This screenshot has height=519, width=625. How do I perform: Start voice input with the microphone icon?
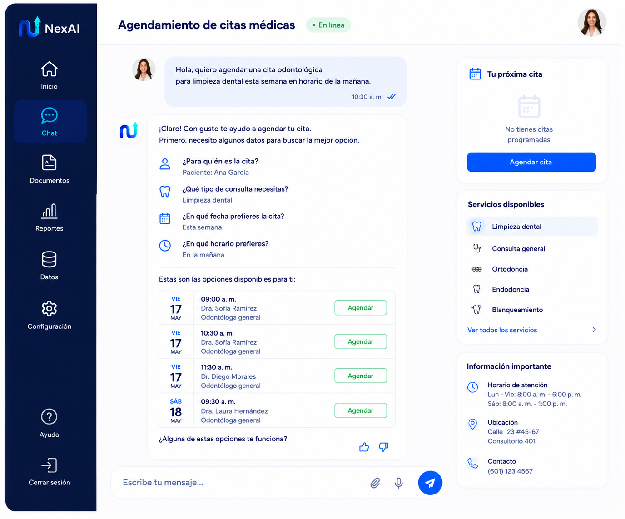pos(399,483)
